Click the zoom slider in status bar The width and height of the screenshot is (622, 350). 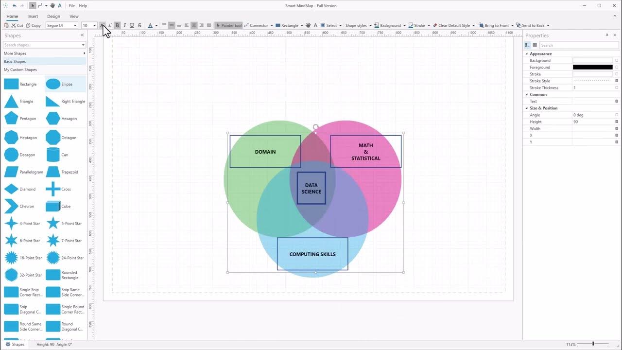(593, 344)
